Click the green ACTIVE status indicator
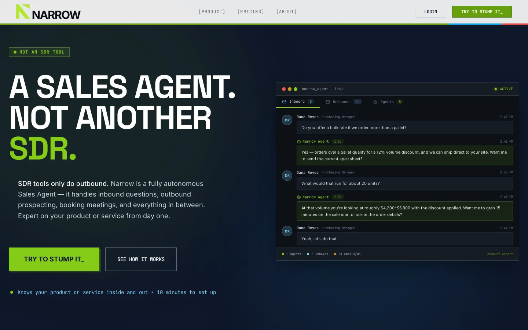Screen dimensions: 528x330 coord(503,89)
